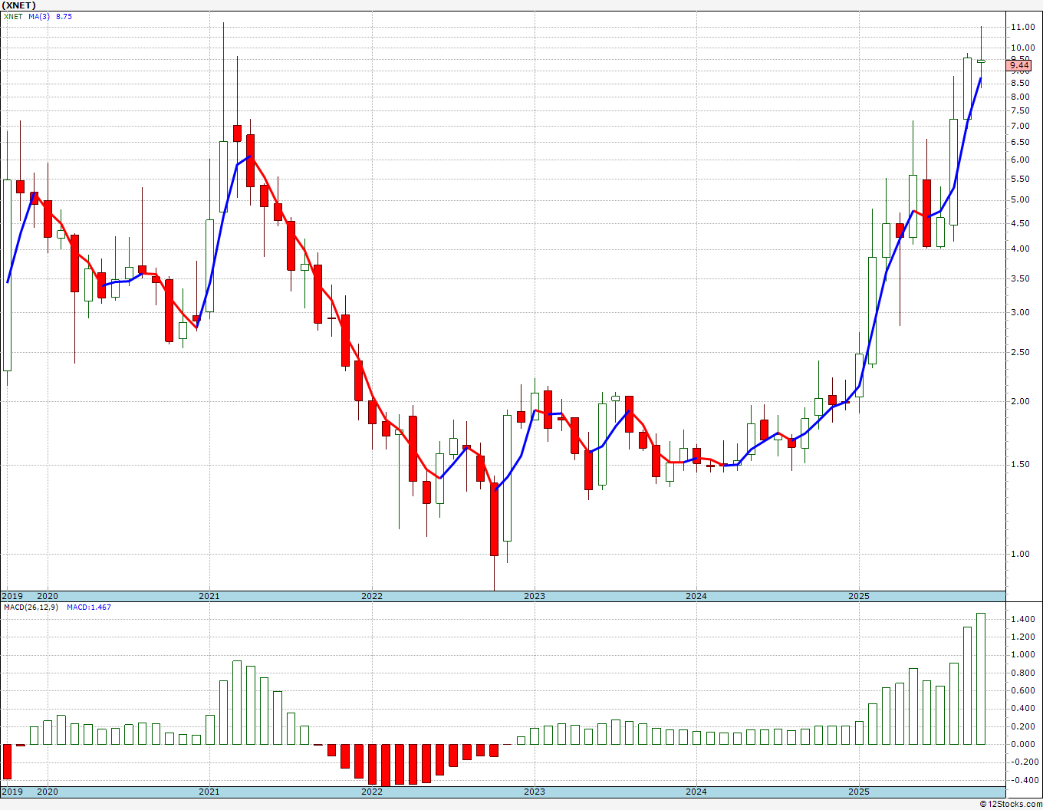This screenshot has width=1043, height=810.
Task: Click the (XNET) chart title
Action: pos(19,5)
